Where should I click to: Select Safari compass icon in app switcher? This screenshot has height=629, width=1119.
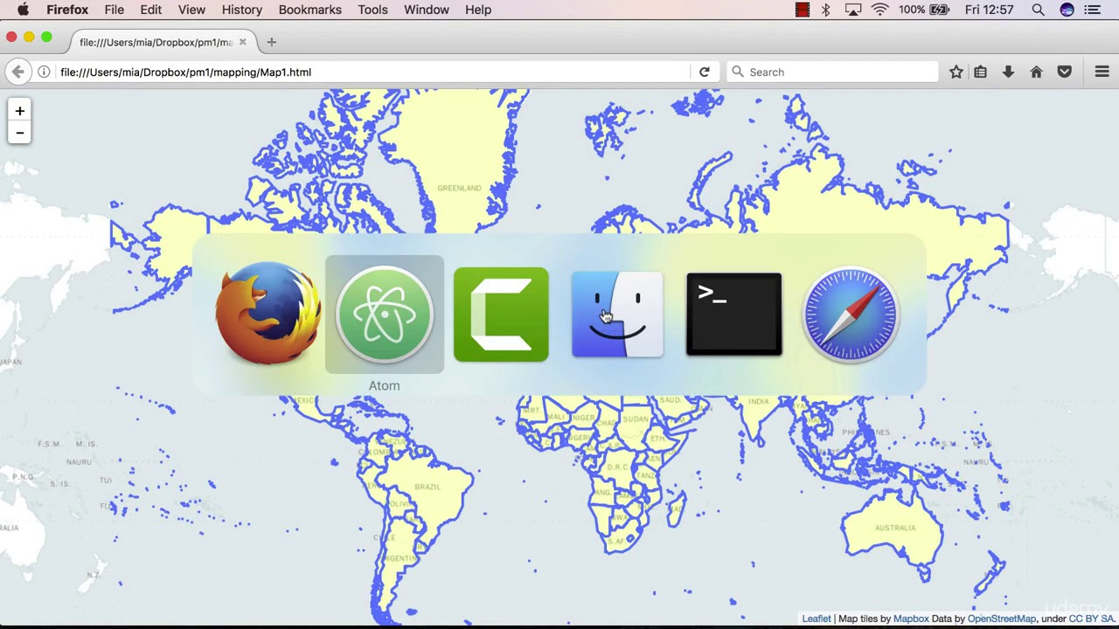point(851,314)
